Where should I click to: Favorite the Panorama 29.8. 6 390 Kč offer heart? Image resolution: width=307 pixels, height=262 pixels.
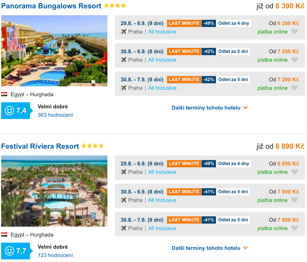click(x=294, y=32)
